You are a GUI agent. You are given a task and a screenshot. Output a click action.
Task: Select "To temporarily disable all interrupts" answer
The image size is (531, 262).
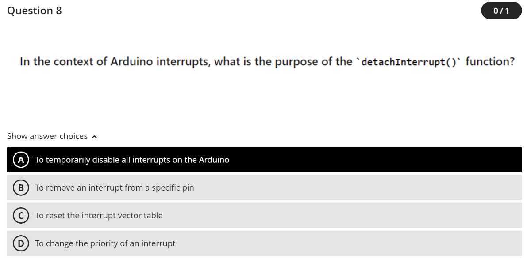(265, 160)
